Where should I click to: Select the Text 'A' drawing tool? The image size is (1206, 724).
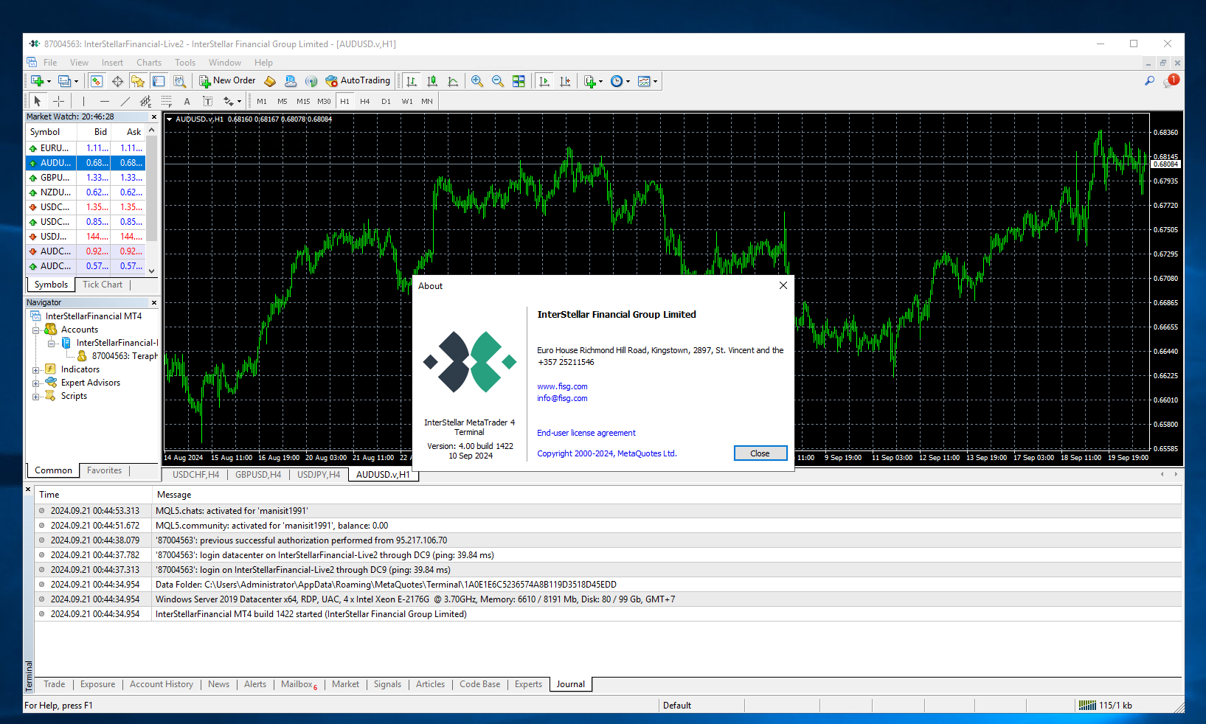(x=187, y=101)
